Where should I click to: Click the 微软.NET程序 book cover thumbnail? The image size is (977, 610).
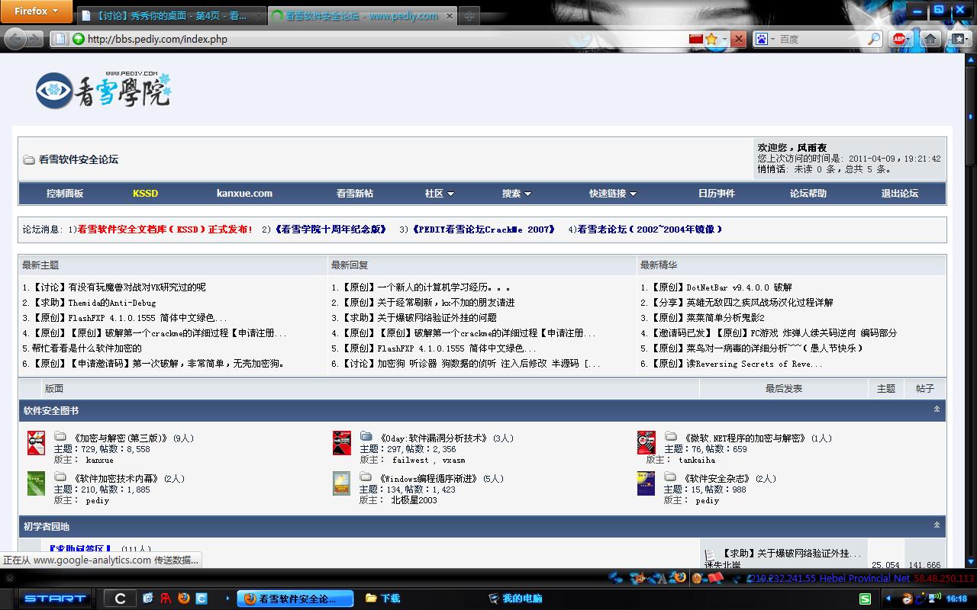(646, 443)
